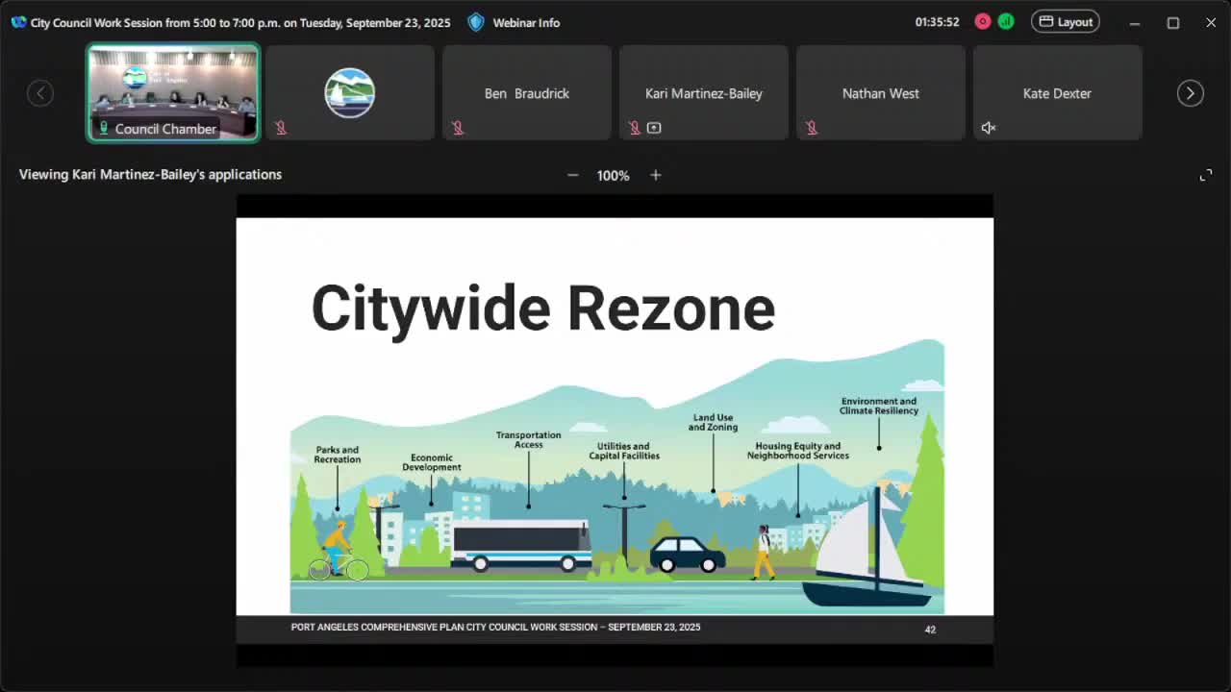The height and width of the screenshot is (692, 1231).
Task: Click the blue Webinar Info shield icon
Action: [x=476, y=22]
